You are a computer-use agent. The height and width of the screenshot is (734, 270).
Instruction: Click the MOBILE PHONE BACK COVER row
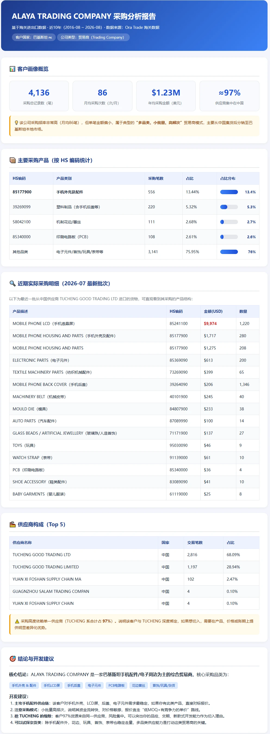134,385
